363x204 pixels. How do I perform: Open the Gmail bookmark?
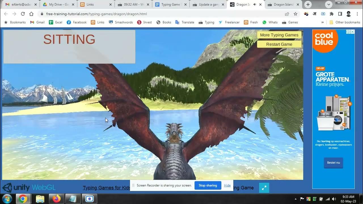pyautogui.click(x=37, y=22)
